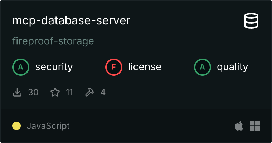Screen dimensions: 272x143
Task: Click the tools count 4
Action: pyautogui.click(x=103, y=93)
